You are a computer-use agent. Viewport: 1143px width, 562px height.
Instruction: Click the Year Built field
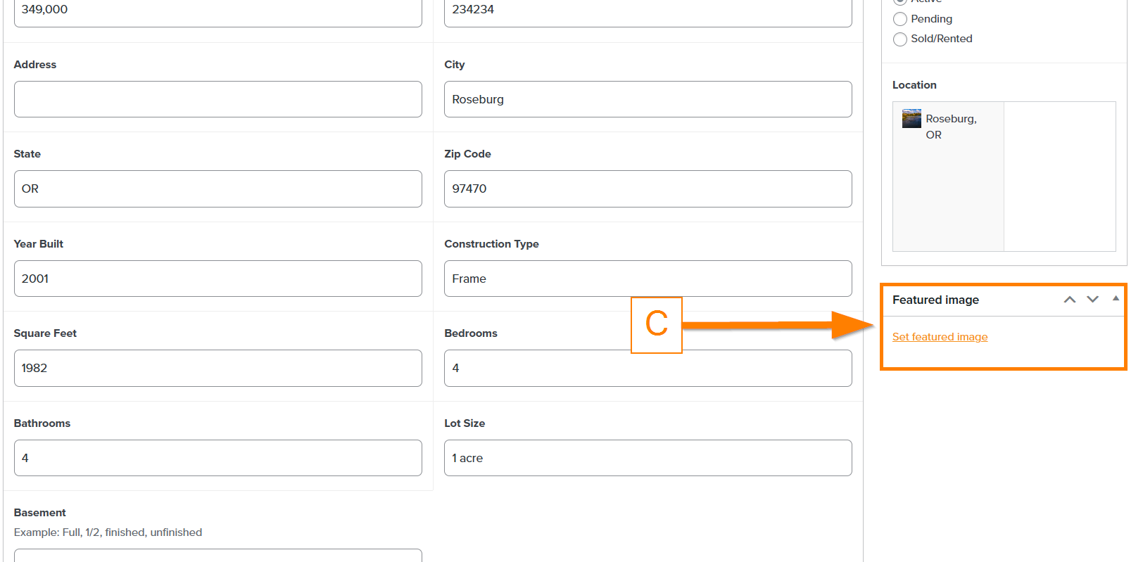pos(217,279)
